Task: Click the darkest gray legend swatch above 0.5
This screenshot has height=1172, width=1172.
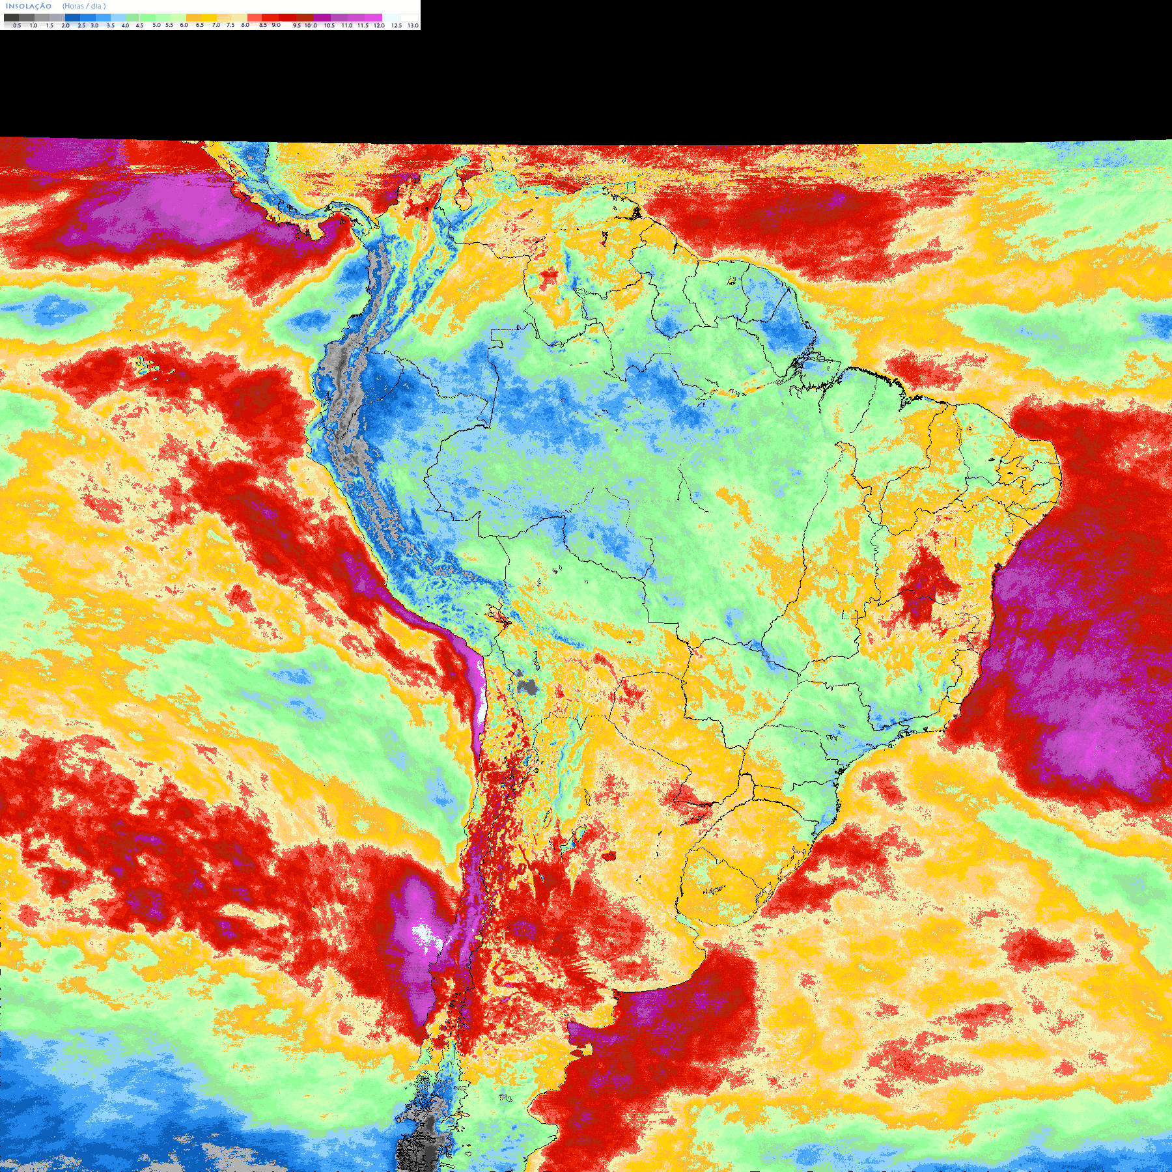Action: point(11,18)
